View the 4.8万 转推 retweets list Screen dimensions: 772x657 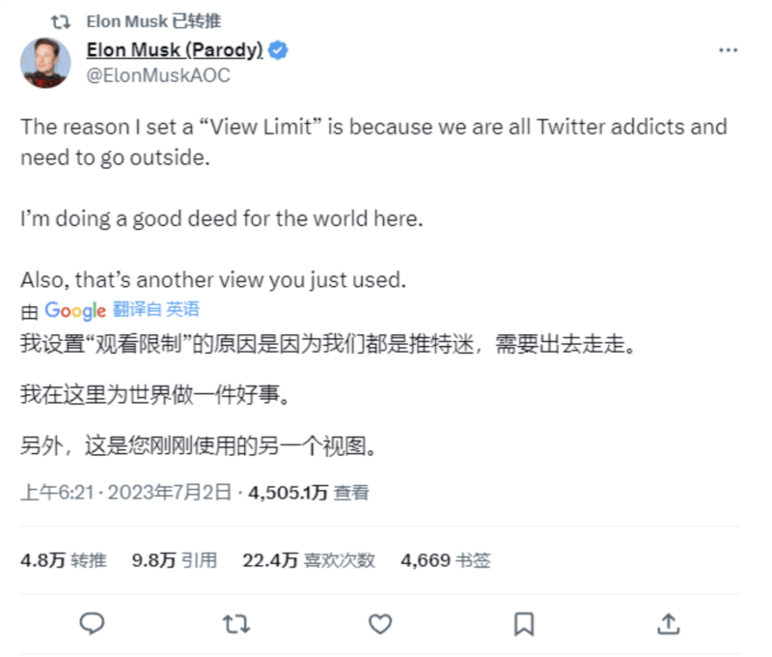point(64,559)
